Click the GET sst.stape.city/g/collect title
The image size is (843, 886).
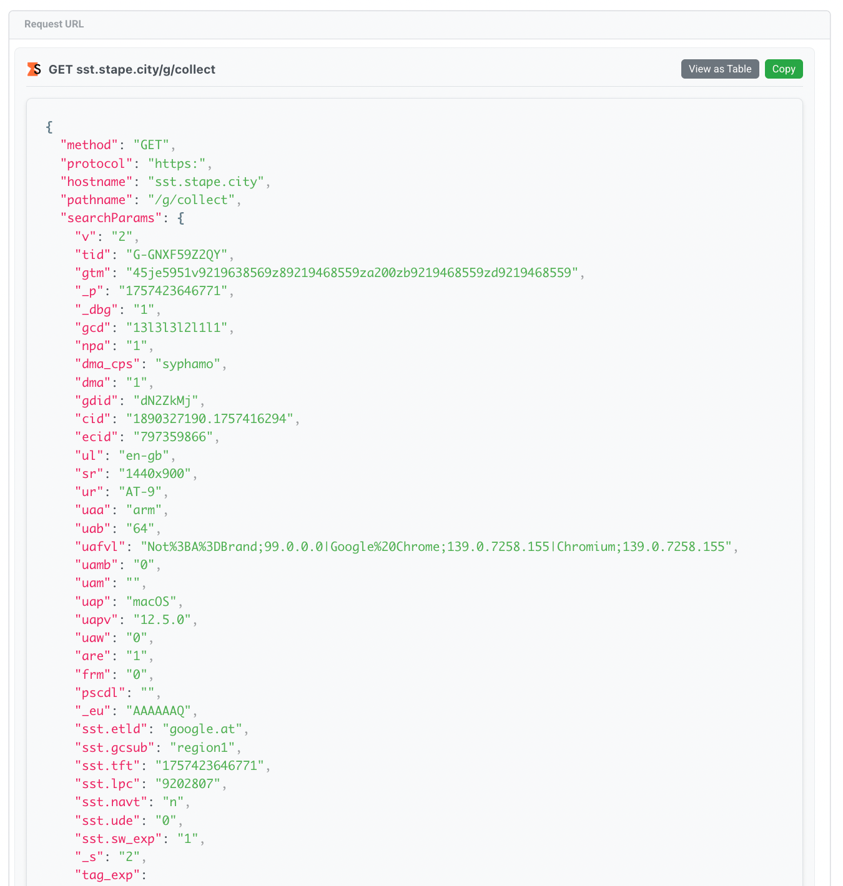(132, 69)
